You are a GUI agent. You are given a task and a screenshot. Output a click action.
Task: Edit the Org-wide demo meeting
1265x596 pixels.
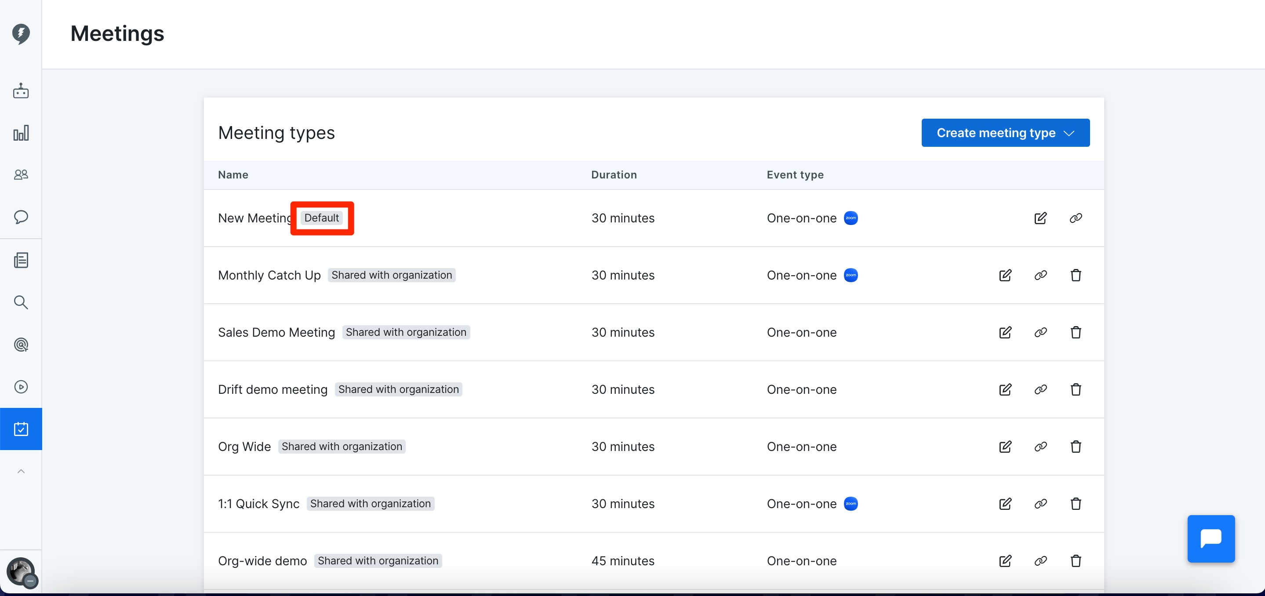(x=1005, y=561)
